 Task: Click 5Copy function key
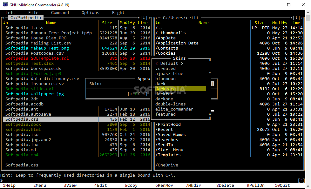coord(131,186)
